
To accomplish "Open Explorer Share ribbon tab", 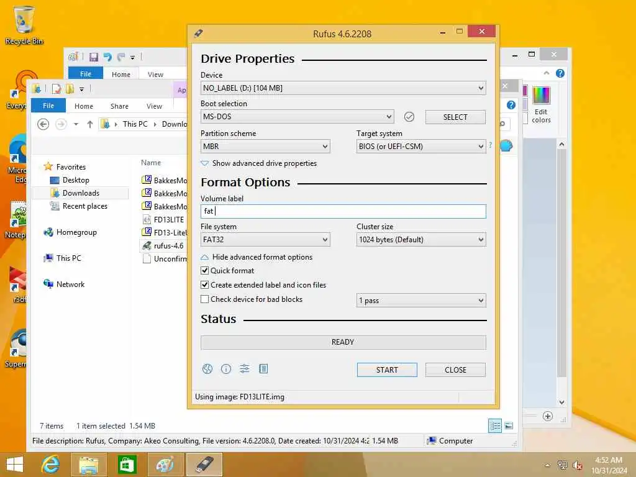I will pos(119,106).
